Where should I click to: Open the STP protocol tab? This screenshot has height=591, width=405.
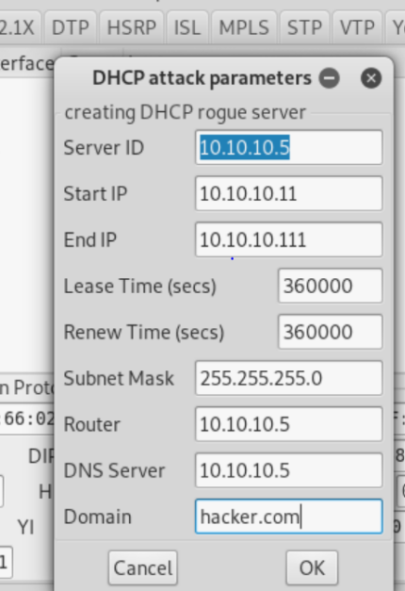pos(304,27)
